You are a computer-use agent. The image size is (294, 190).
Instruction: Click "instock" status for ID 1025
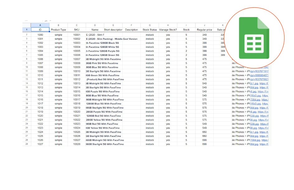click(x=150, y=136)
